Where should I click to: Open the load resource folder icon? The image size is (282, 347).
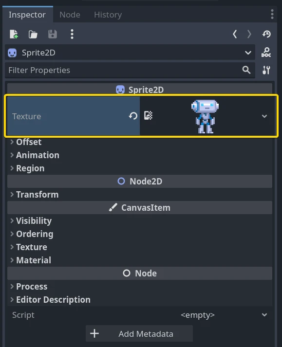click(x=33, y=34)
